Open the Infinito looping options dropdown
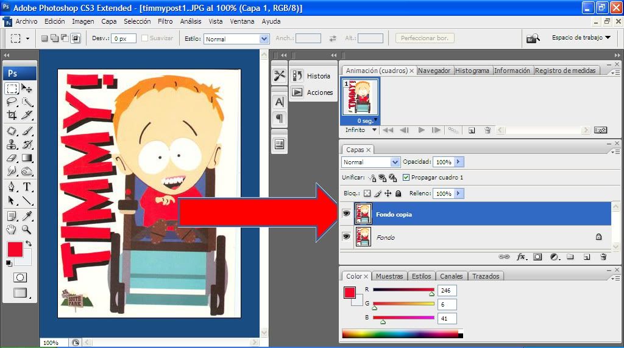Image resolution: width=624 pixels, height=348 pixels. tap(374, 130)
